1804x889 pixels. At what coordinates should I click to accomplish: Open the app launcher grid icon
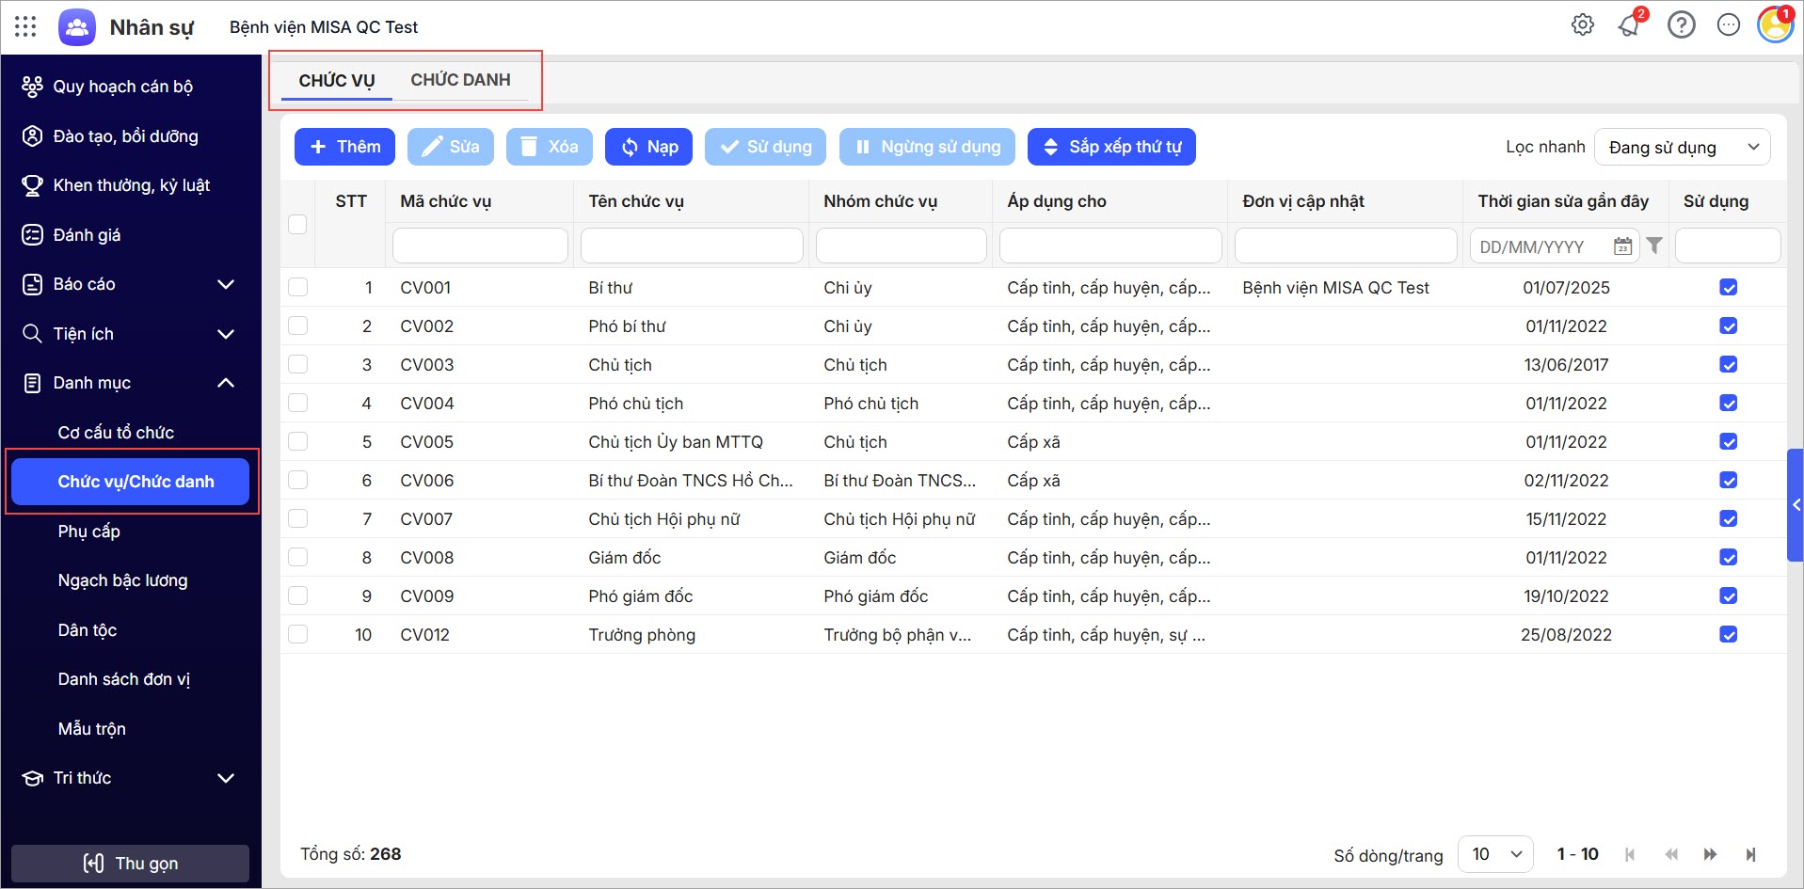point(25,26)
